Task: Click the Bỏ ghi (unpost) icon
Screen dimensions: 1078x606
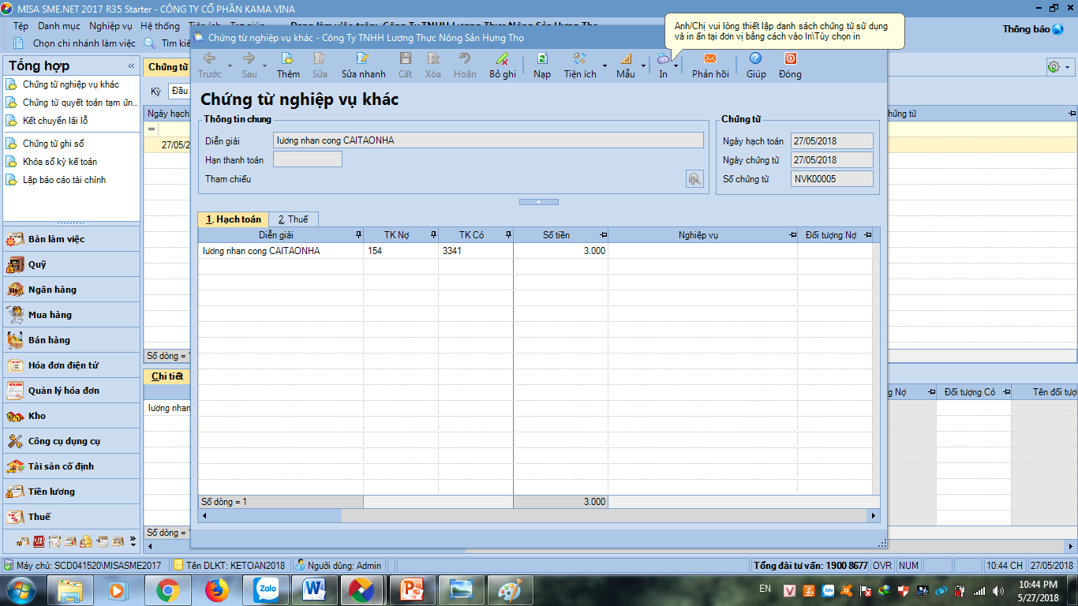Action: click(x=502, y=58)
